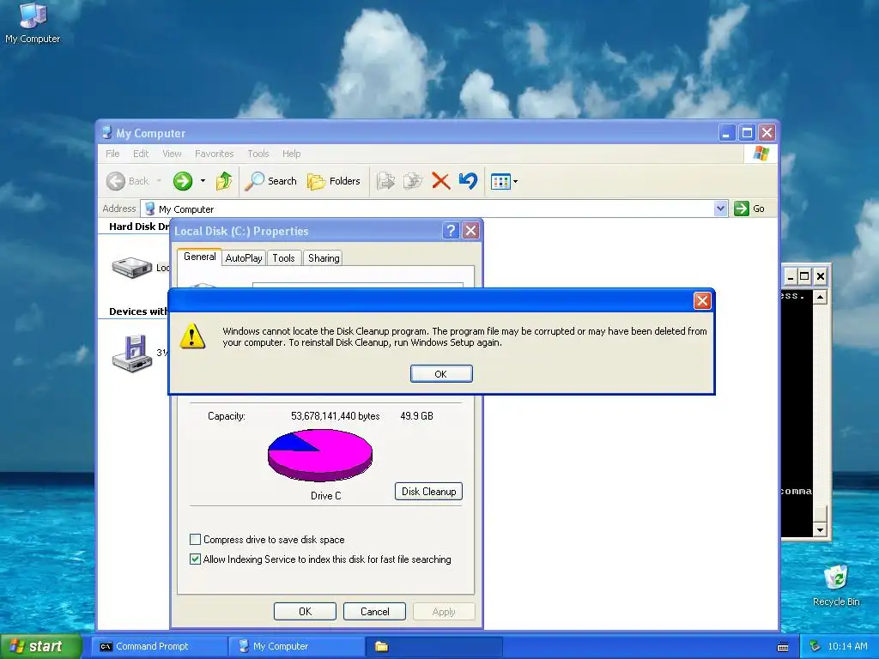Click My Computer taskbar button
Viewport: 879px width, 659px height.
tap(296, 646)
